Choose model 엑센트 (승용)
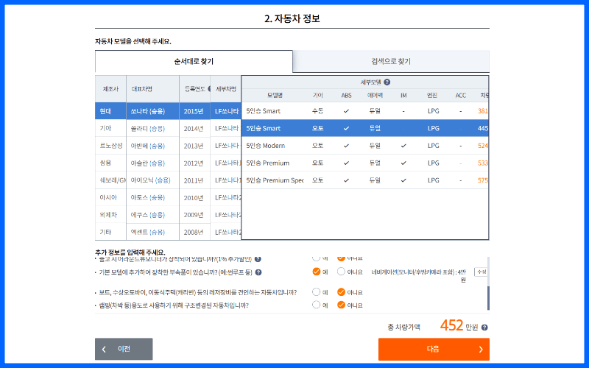This screenshot has height=368, width=589. [152, 232]
